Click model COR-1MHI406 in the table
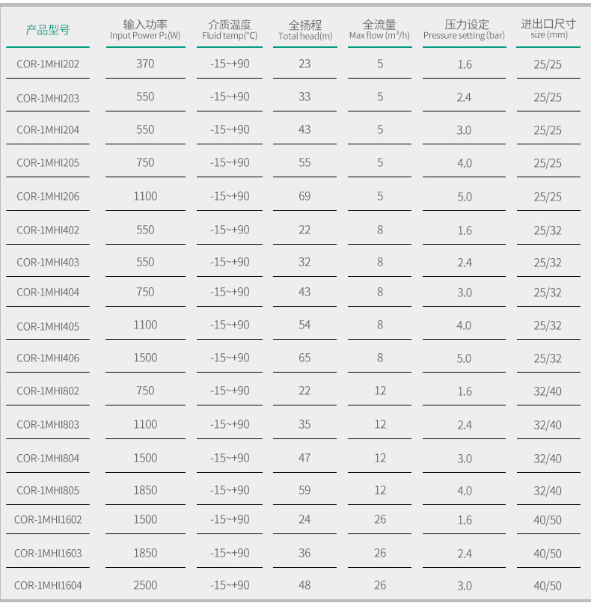 coord(48,358)
